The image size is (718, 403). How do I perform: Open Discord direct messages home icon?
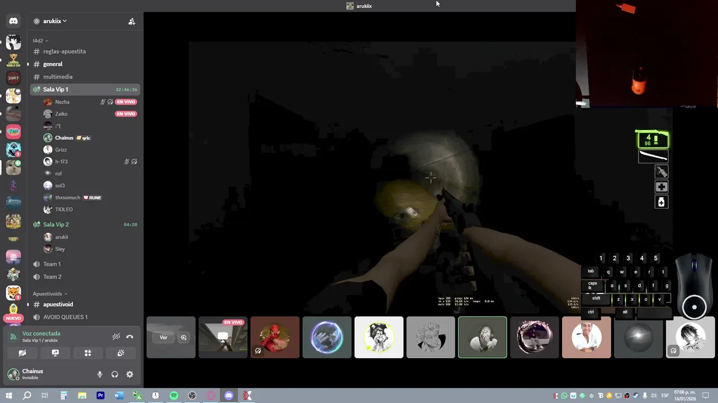[x=13, y=21]
